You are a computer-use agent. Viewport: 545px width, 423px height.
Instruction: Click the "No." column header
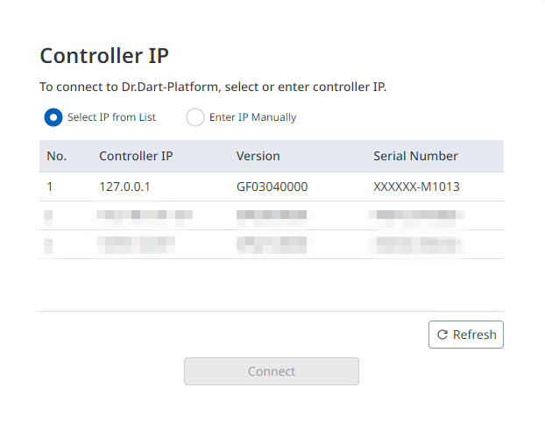57,156
